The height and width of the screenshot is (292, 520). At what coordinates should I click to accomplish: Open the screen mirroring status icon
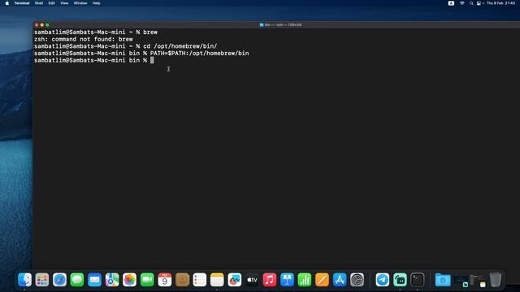[479, 3]
